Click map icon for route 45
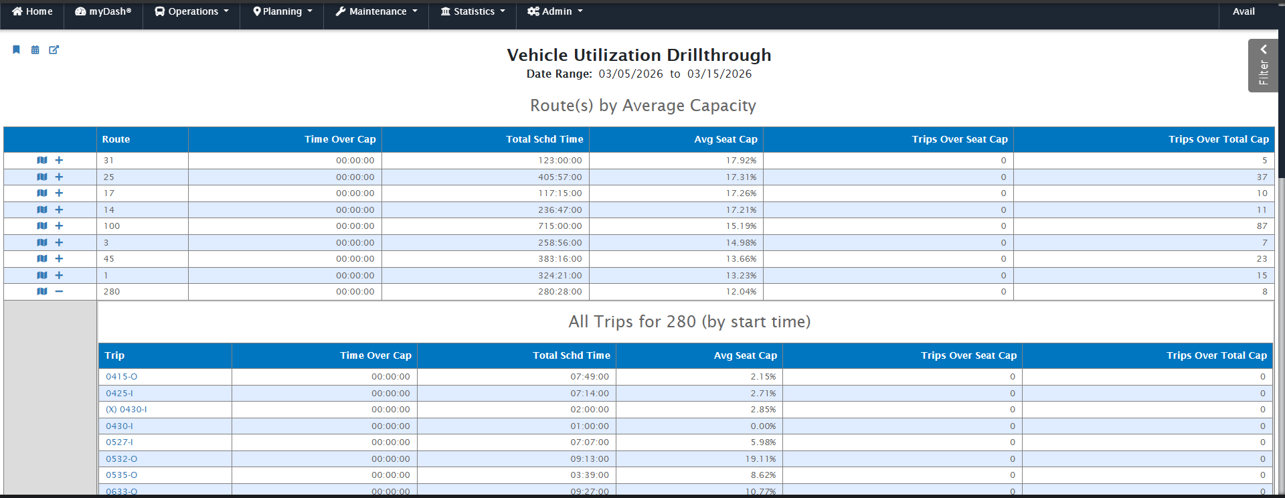1285x498 pixels. (42, 259)
